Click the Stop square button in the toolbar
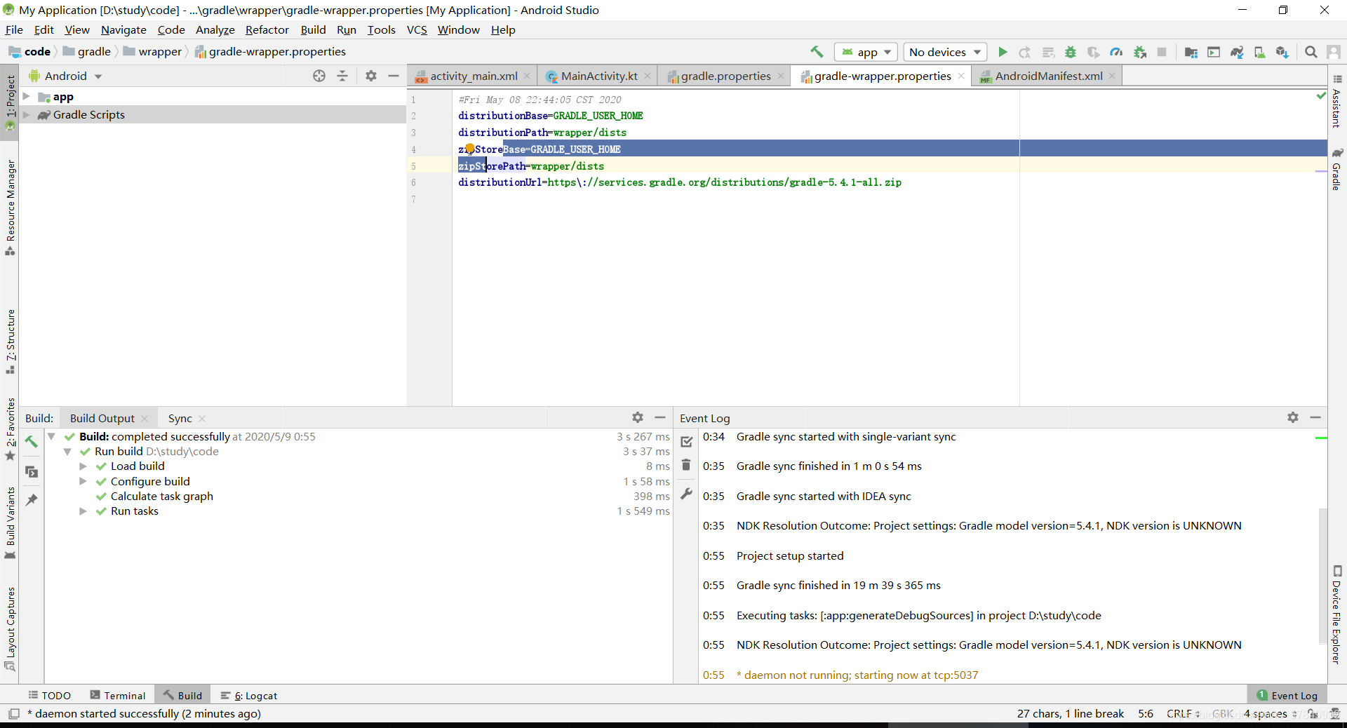1347x728 pixels. click(x=1162, y=52)
